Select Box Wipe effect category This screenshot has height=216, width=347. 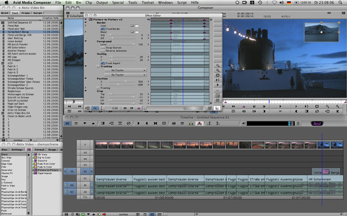point(6,158)
